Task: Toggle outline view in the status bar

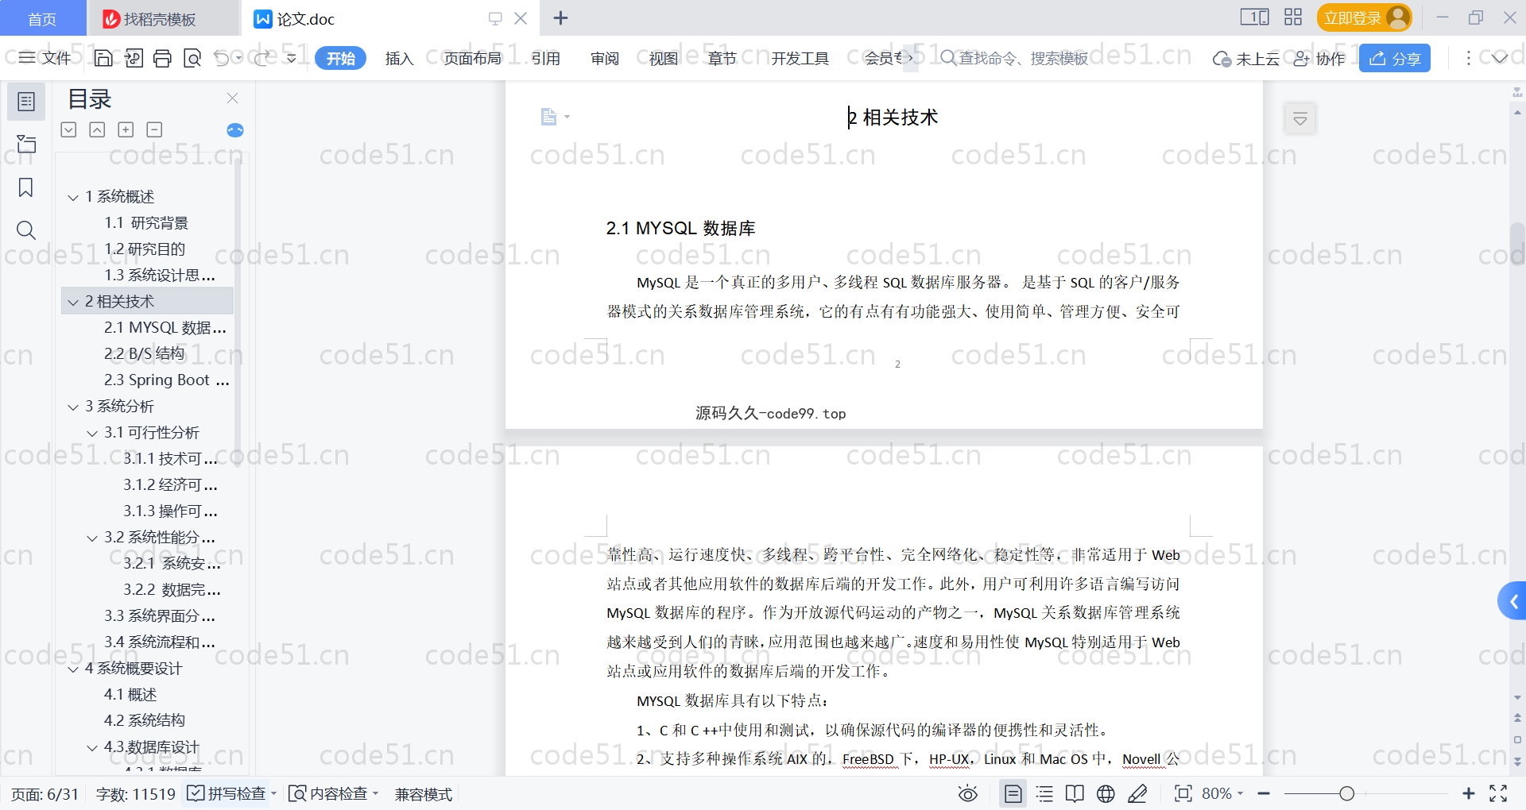Action: coord(1044,794)
